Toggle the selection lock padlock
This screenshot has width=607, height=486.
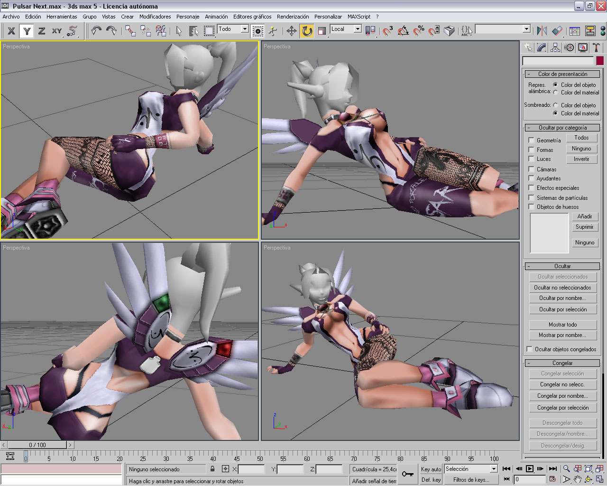[x=212, y=469]
